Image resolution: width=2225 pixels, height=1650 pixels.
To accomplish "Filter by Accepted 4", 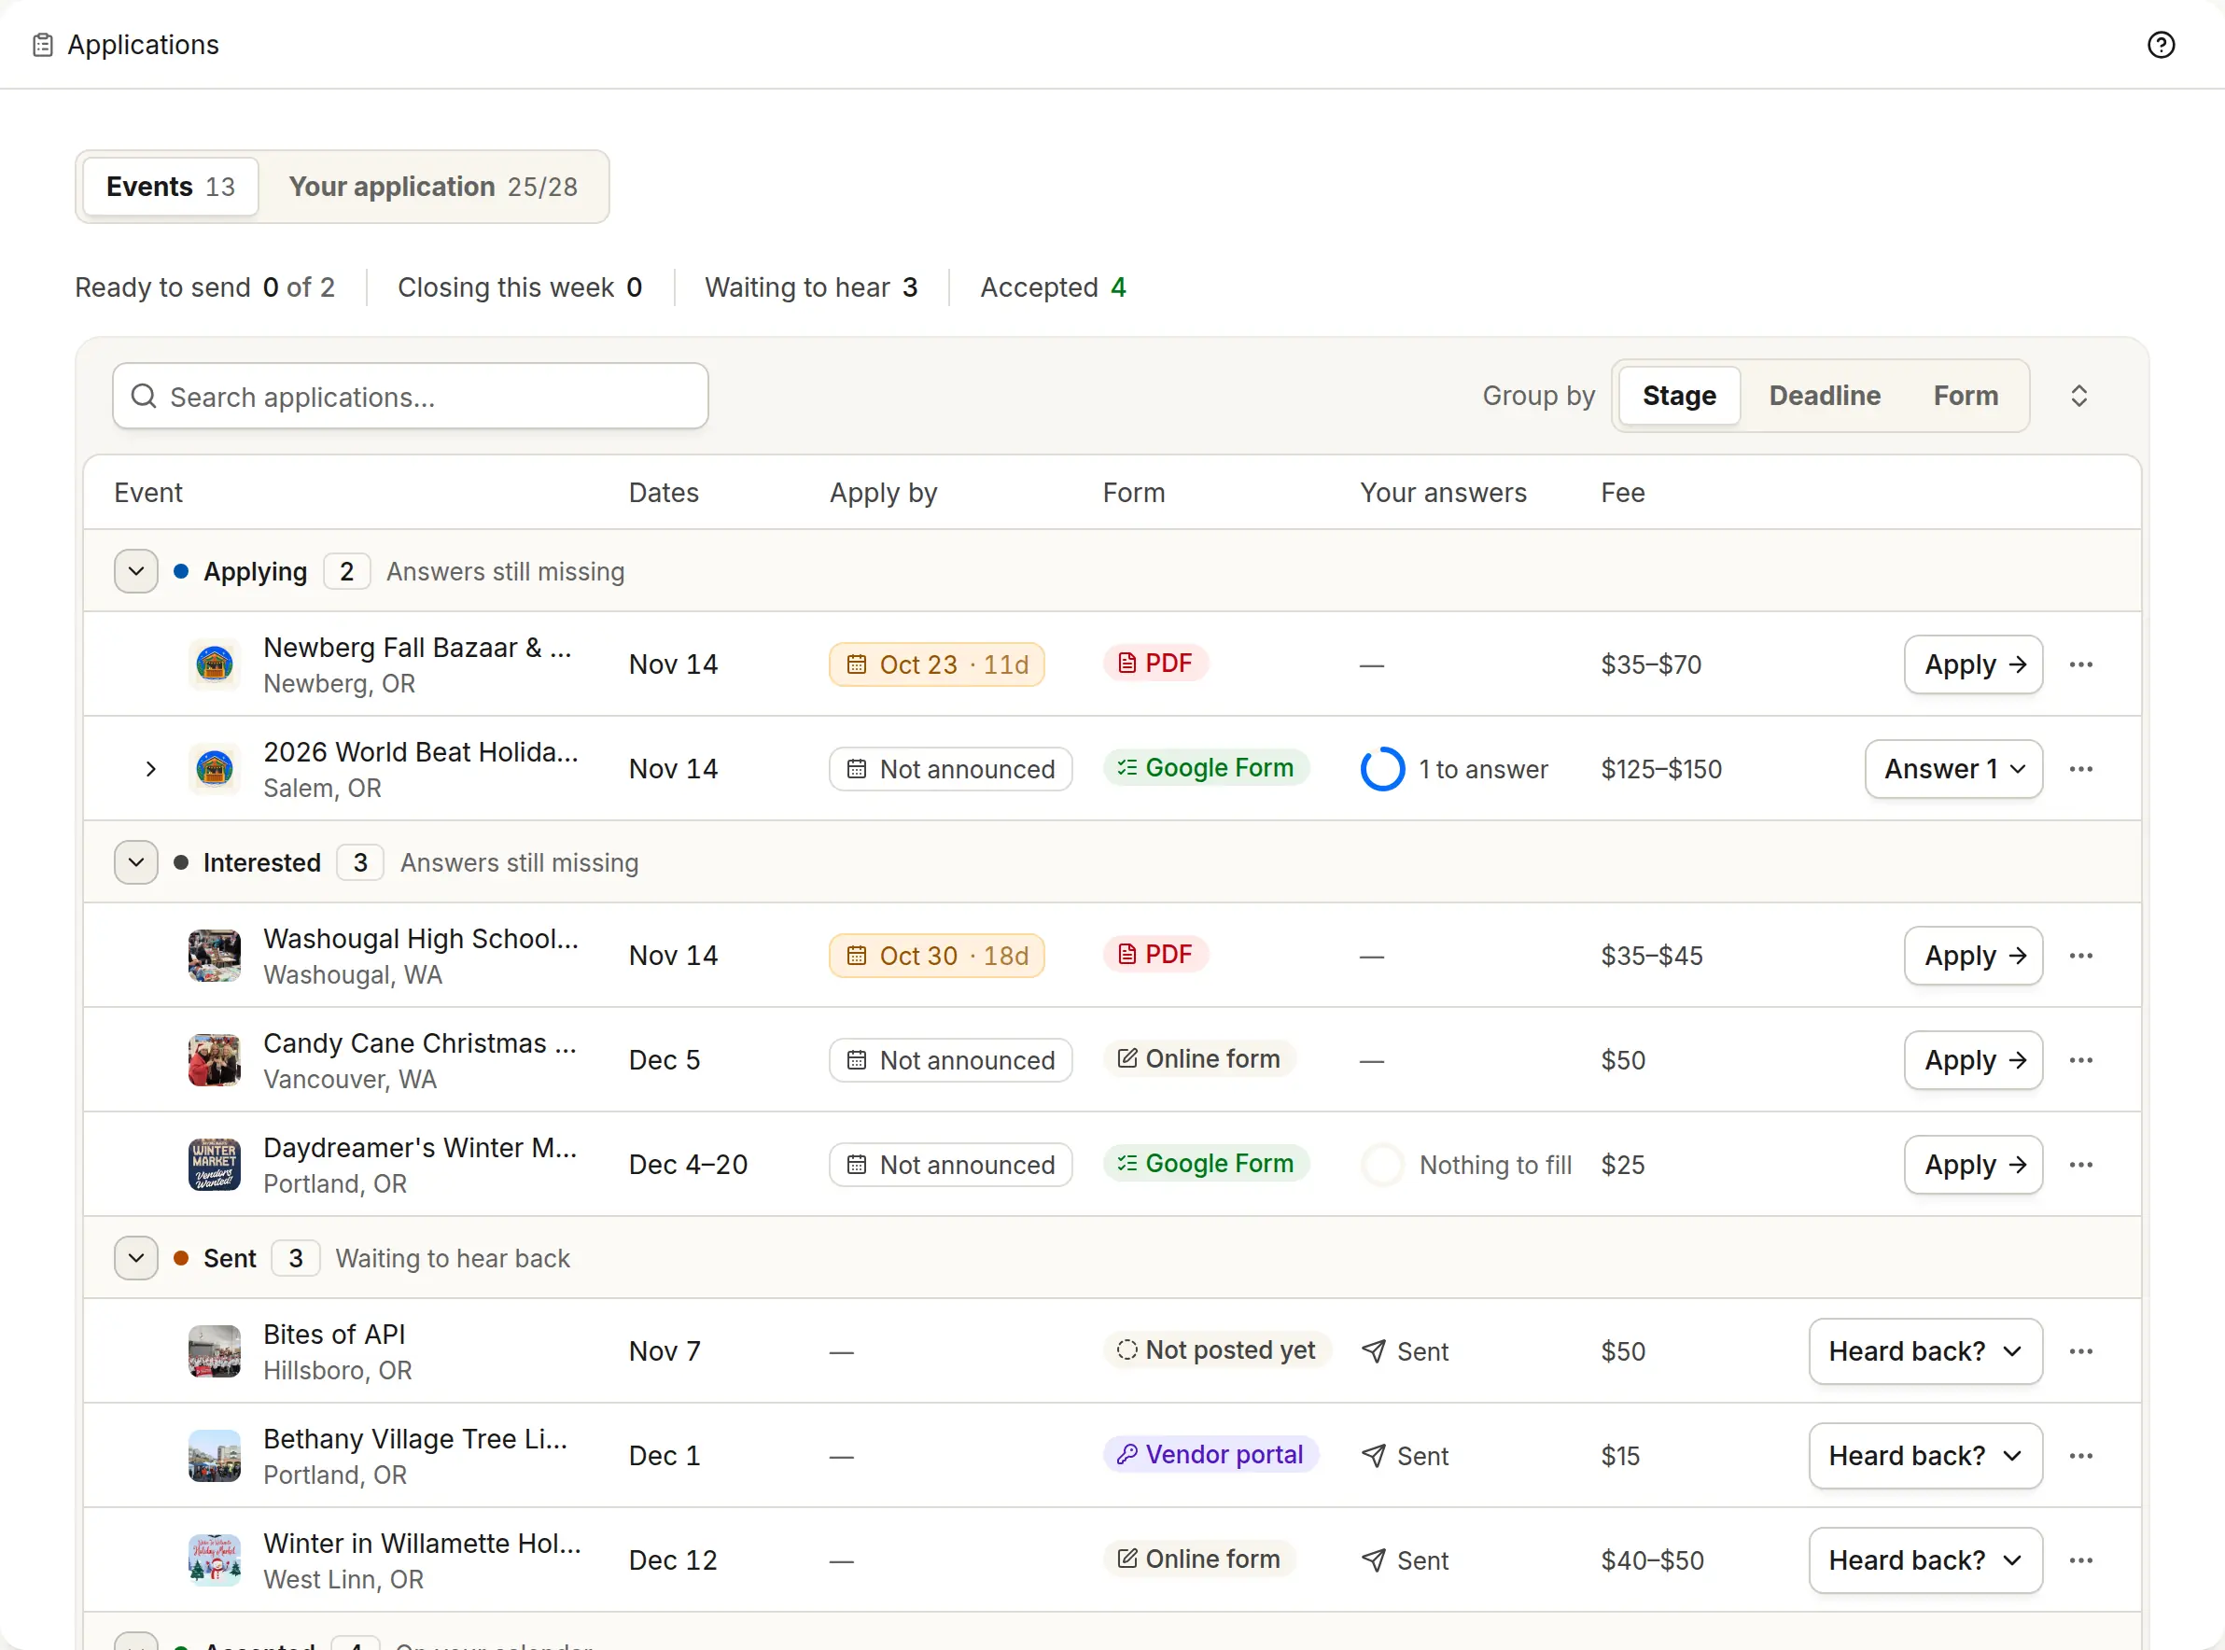I will (x=1053, y=287).
